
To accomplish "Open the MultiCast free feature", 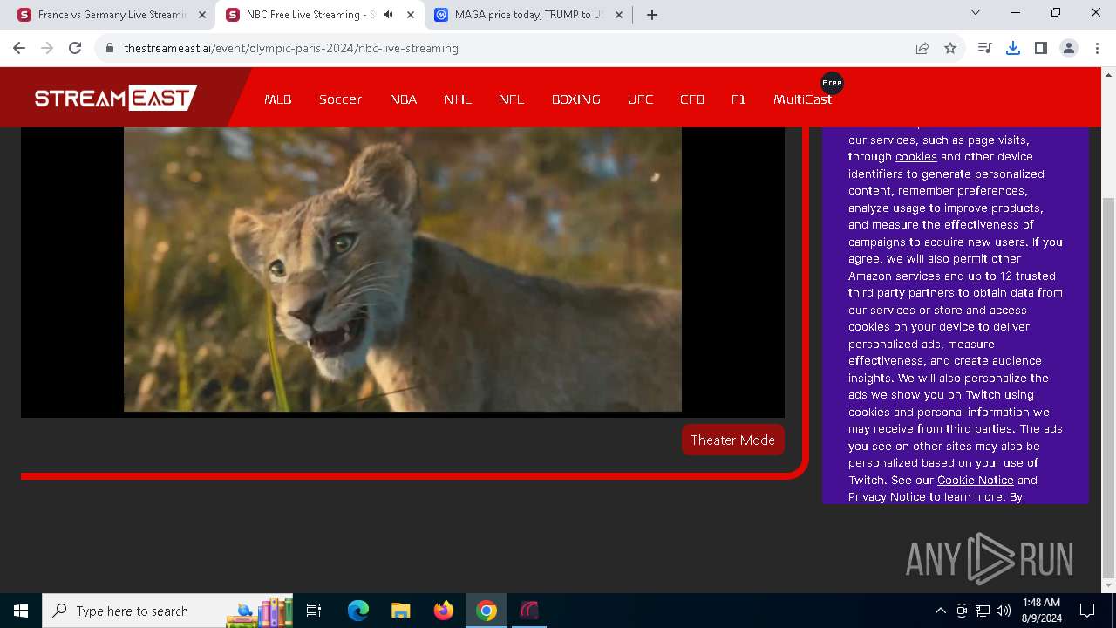I will pyautogui.click(x=803, y=99).
